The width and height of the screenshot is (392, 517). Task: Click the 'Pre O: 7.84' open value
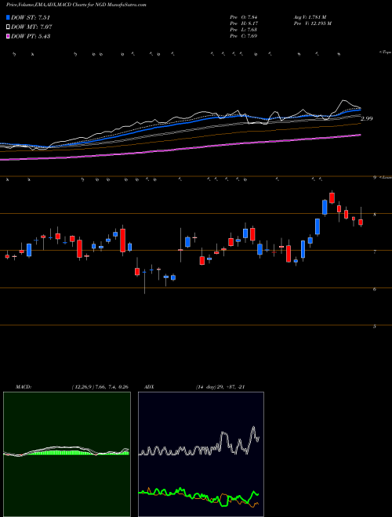(x=244, y=17)
